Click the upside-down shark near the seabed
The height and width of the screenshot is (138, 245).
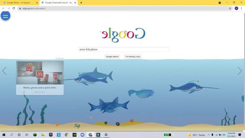pyautogui.click(x=109, y=105)
